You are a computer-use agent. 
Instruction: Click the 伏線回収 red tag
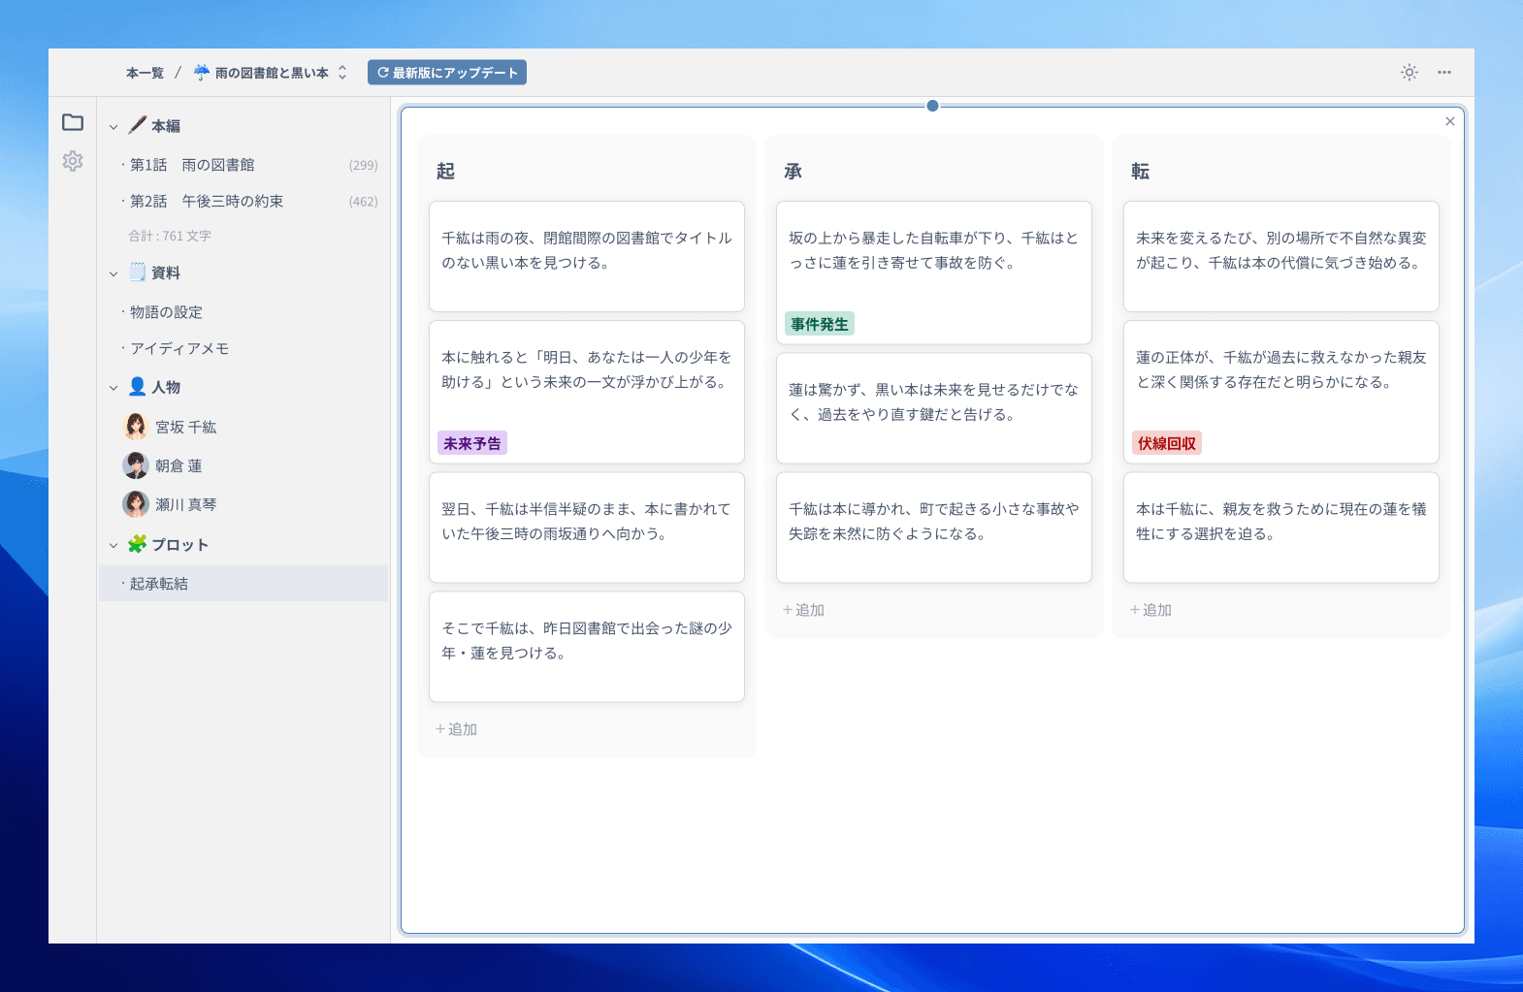tap(1167, 443)
